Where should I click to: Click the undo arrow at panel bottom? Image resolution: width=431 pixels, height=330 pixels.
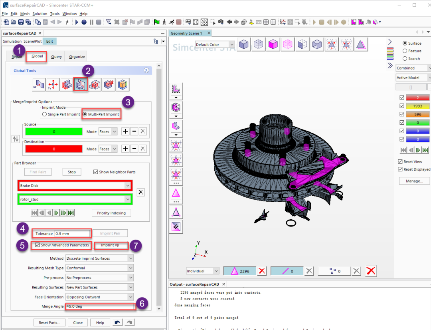click(x=117, y=322)
